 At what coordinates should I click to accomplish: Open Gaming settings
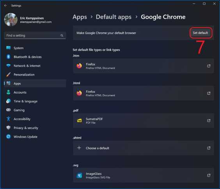tap(35, 110)
